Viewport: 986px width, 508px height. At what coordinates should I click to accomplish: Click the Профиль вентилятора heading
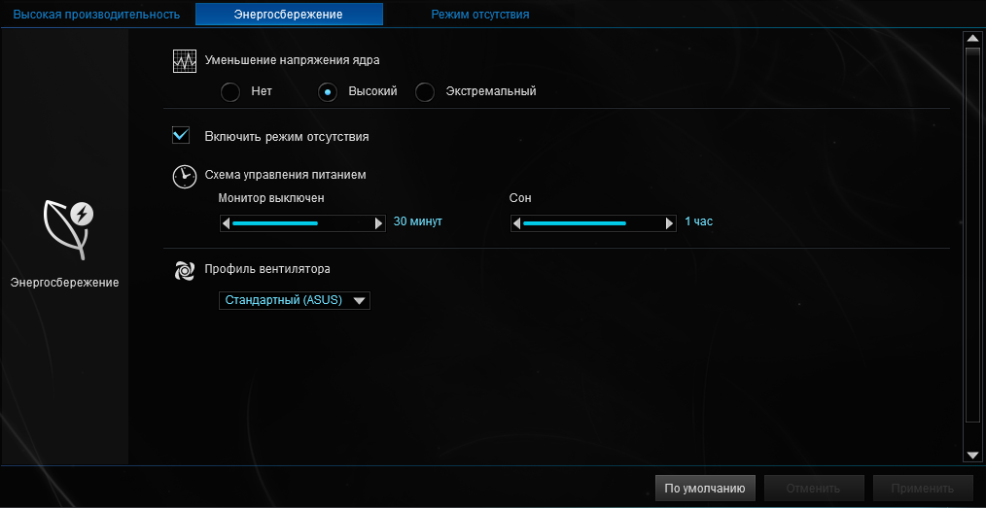(267, 269)
